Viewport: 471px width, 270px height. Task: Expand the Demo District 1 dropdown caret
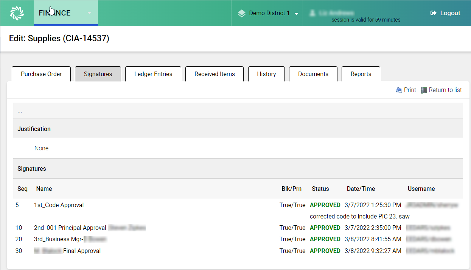pyautogui.click(x=297, y=14)
